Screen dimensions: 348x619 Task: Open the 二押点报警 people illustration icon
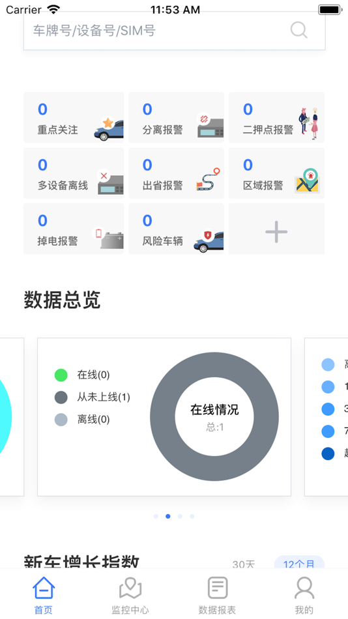[x=309, y=124]
